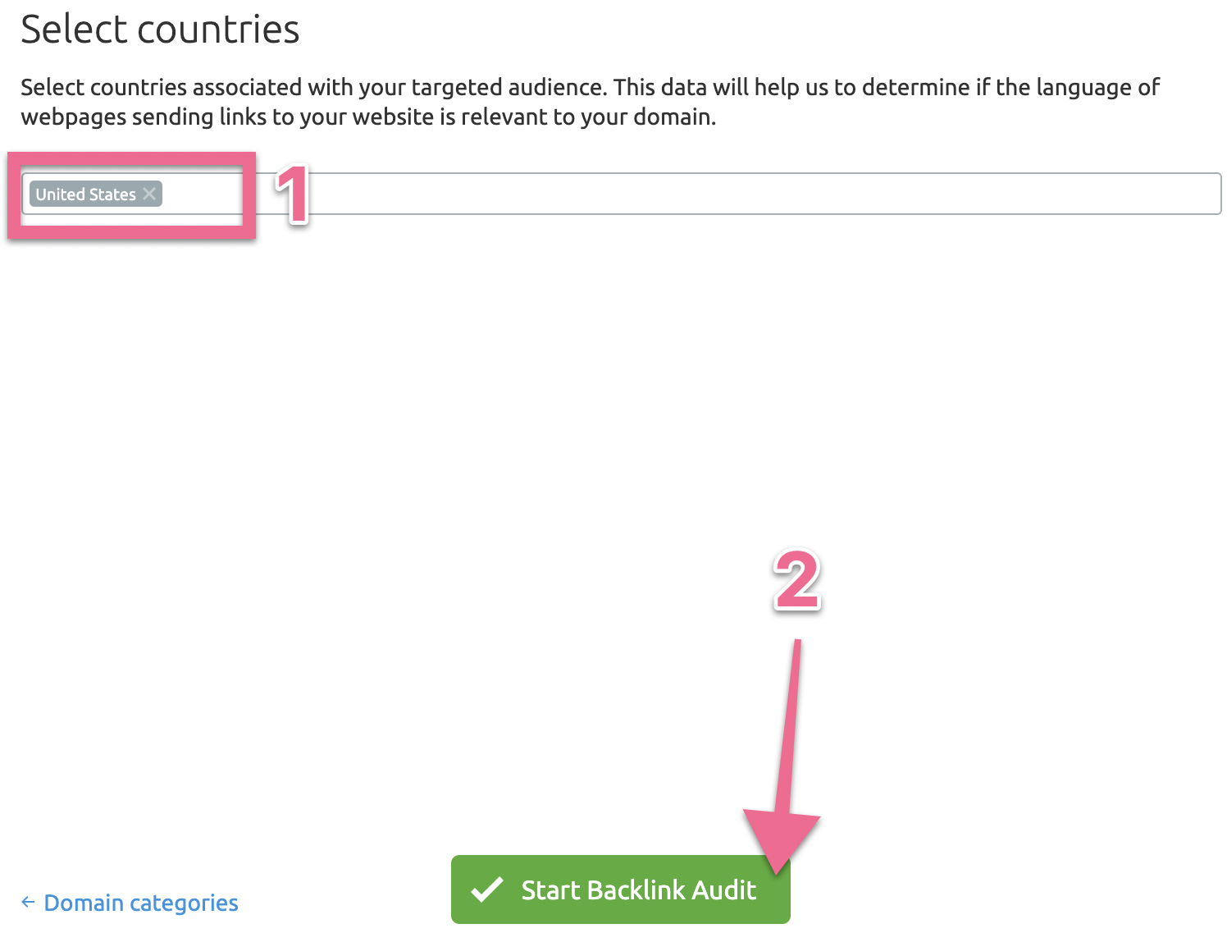Viewport: 1227px width, 942px height.
Task: Click the "Select countries" heading
Action: pyautogui.click(x=160, y=30)
